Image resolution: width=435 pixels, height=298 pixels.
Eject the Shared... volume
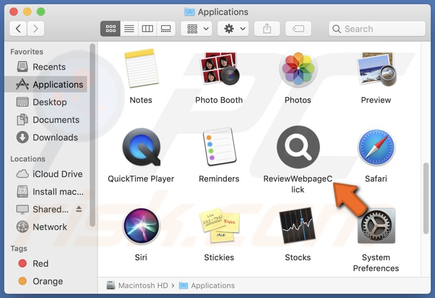tap(79, 209)
